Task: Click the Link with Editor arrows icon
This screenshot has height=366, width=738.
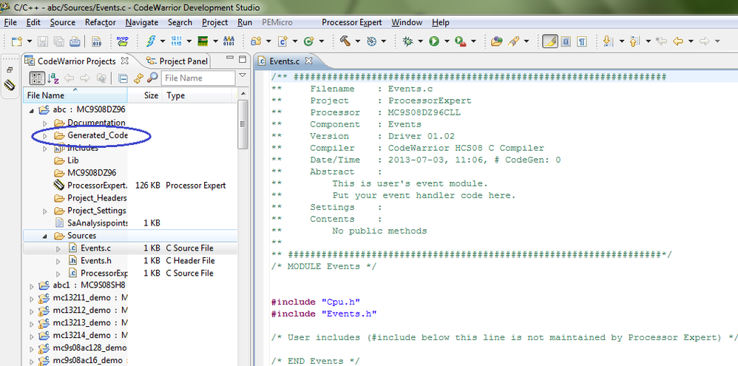Action: [x=138, y=78]
